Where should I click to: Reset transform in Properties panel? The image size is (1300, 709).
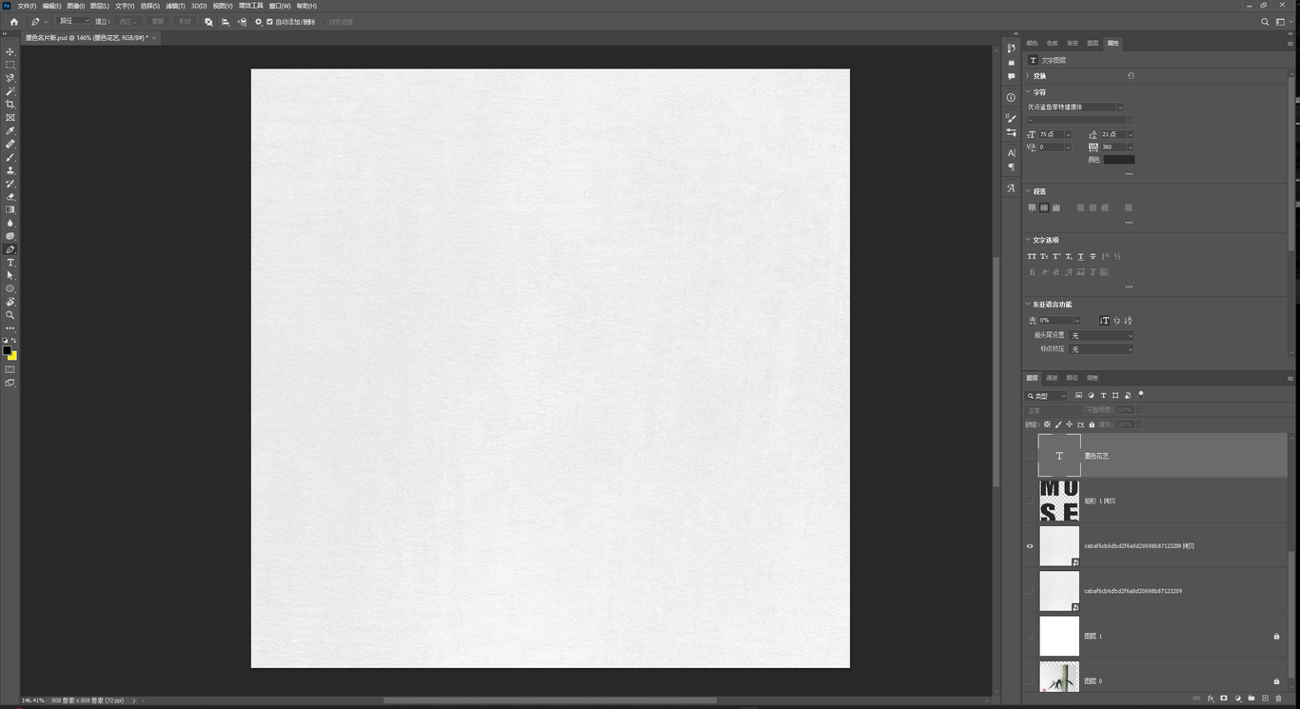(x=1131, y=75)
